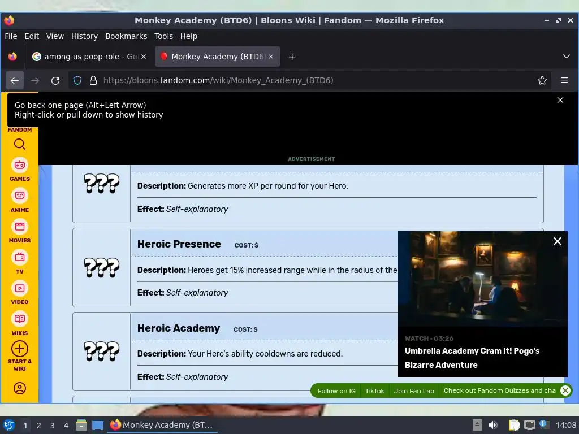
Task: Open the user profile icon in sidebar
Action: [20, 388]
